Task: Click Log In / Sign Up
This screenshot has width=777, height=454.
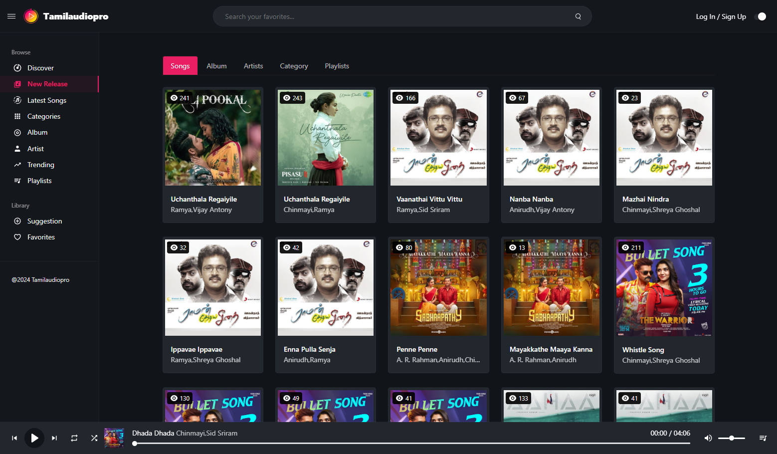Action: 721,16
